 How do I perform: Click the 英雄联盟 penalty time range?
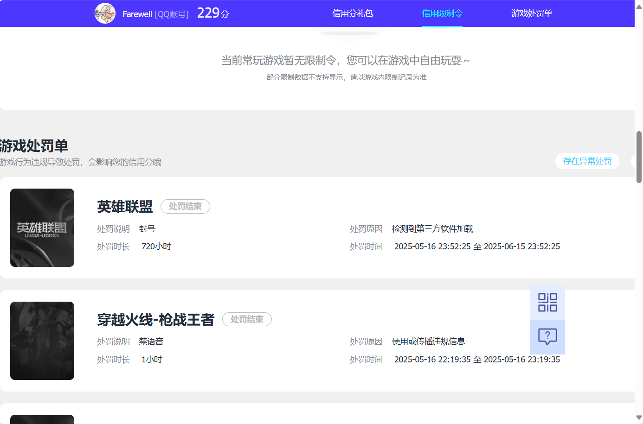click(x=477, y=247)
